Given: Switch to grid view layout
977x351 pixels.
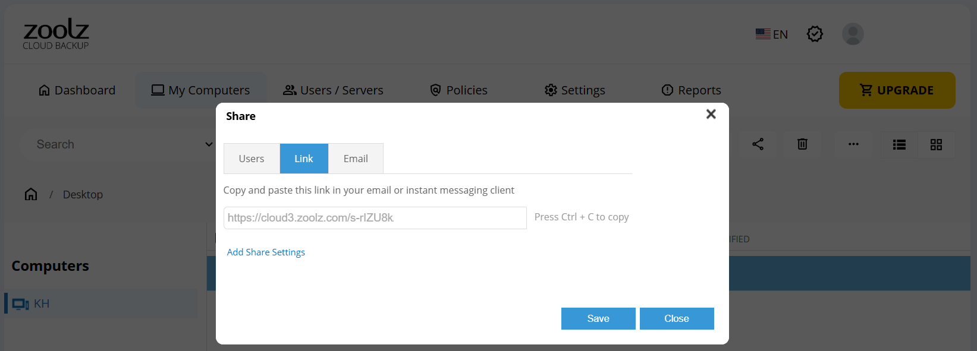Looking at the screenshot, I should [x=936, y=145].
